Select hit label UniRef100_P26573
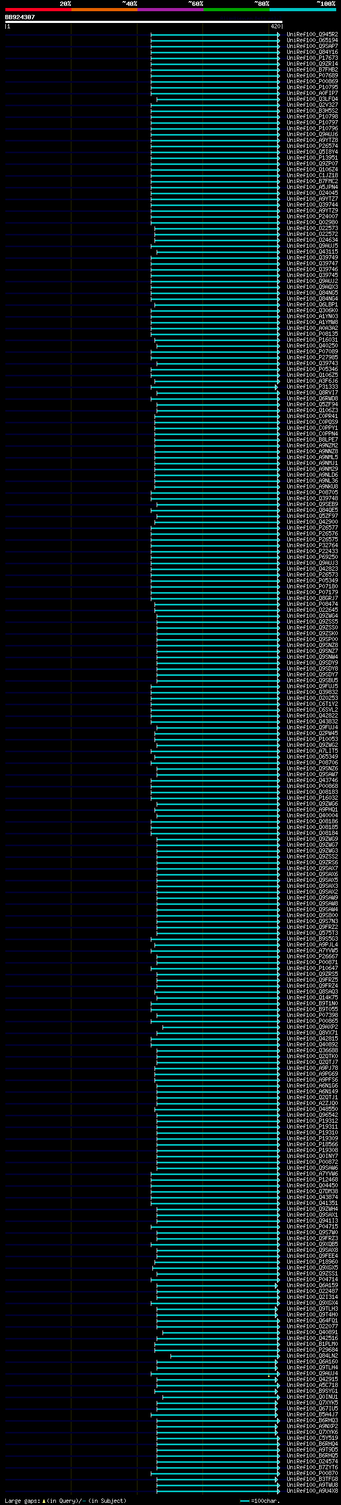Image resolution: width=341 pixels, height=1505 pixels. click(x=312, y=574)
